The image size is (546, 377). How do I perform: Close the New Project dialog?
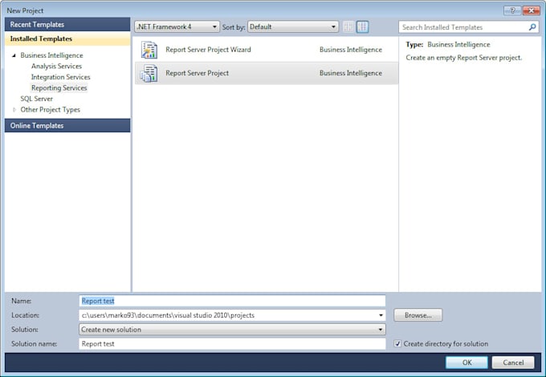[x=532, y=10]
